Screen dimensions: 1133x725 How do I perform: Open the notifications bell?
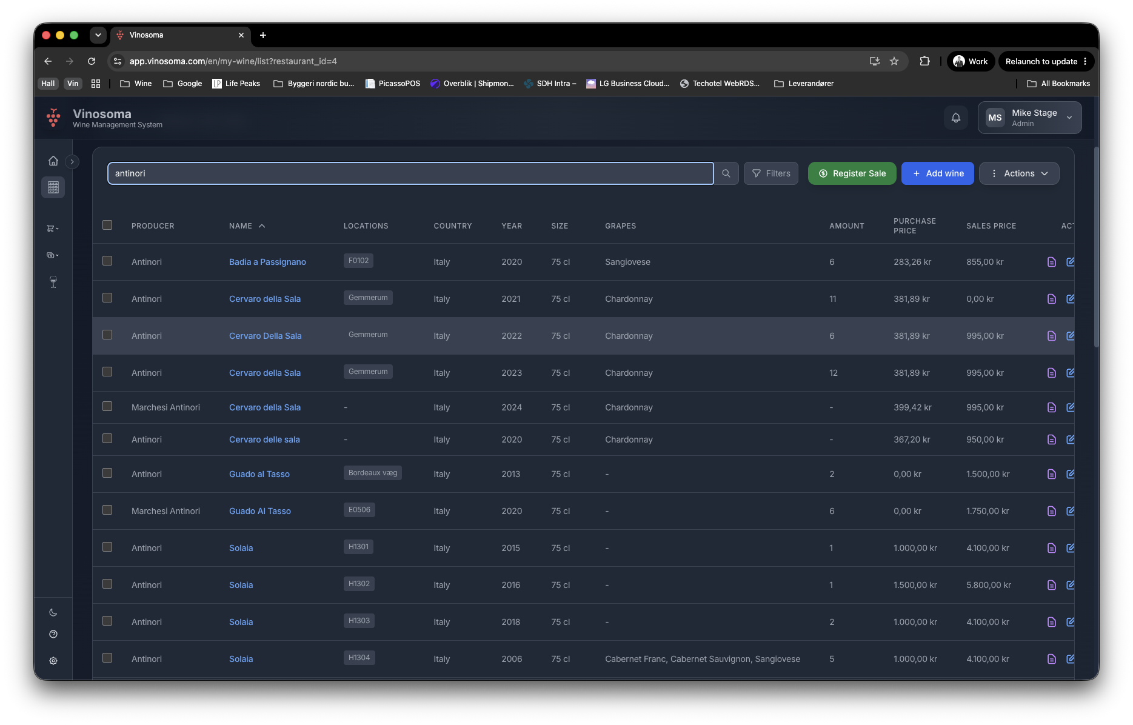click(x=956, y=118)
